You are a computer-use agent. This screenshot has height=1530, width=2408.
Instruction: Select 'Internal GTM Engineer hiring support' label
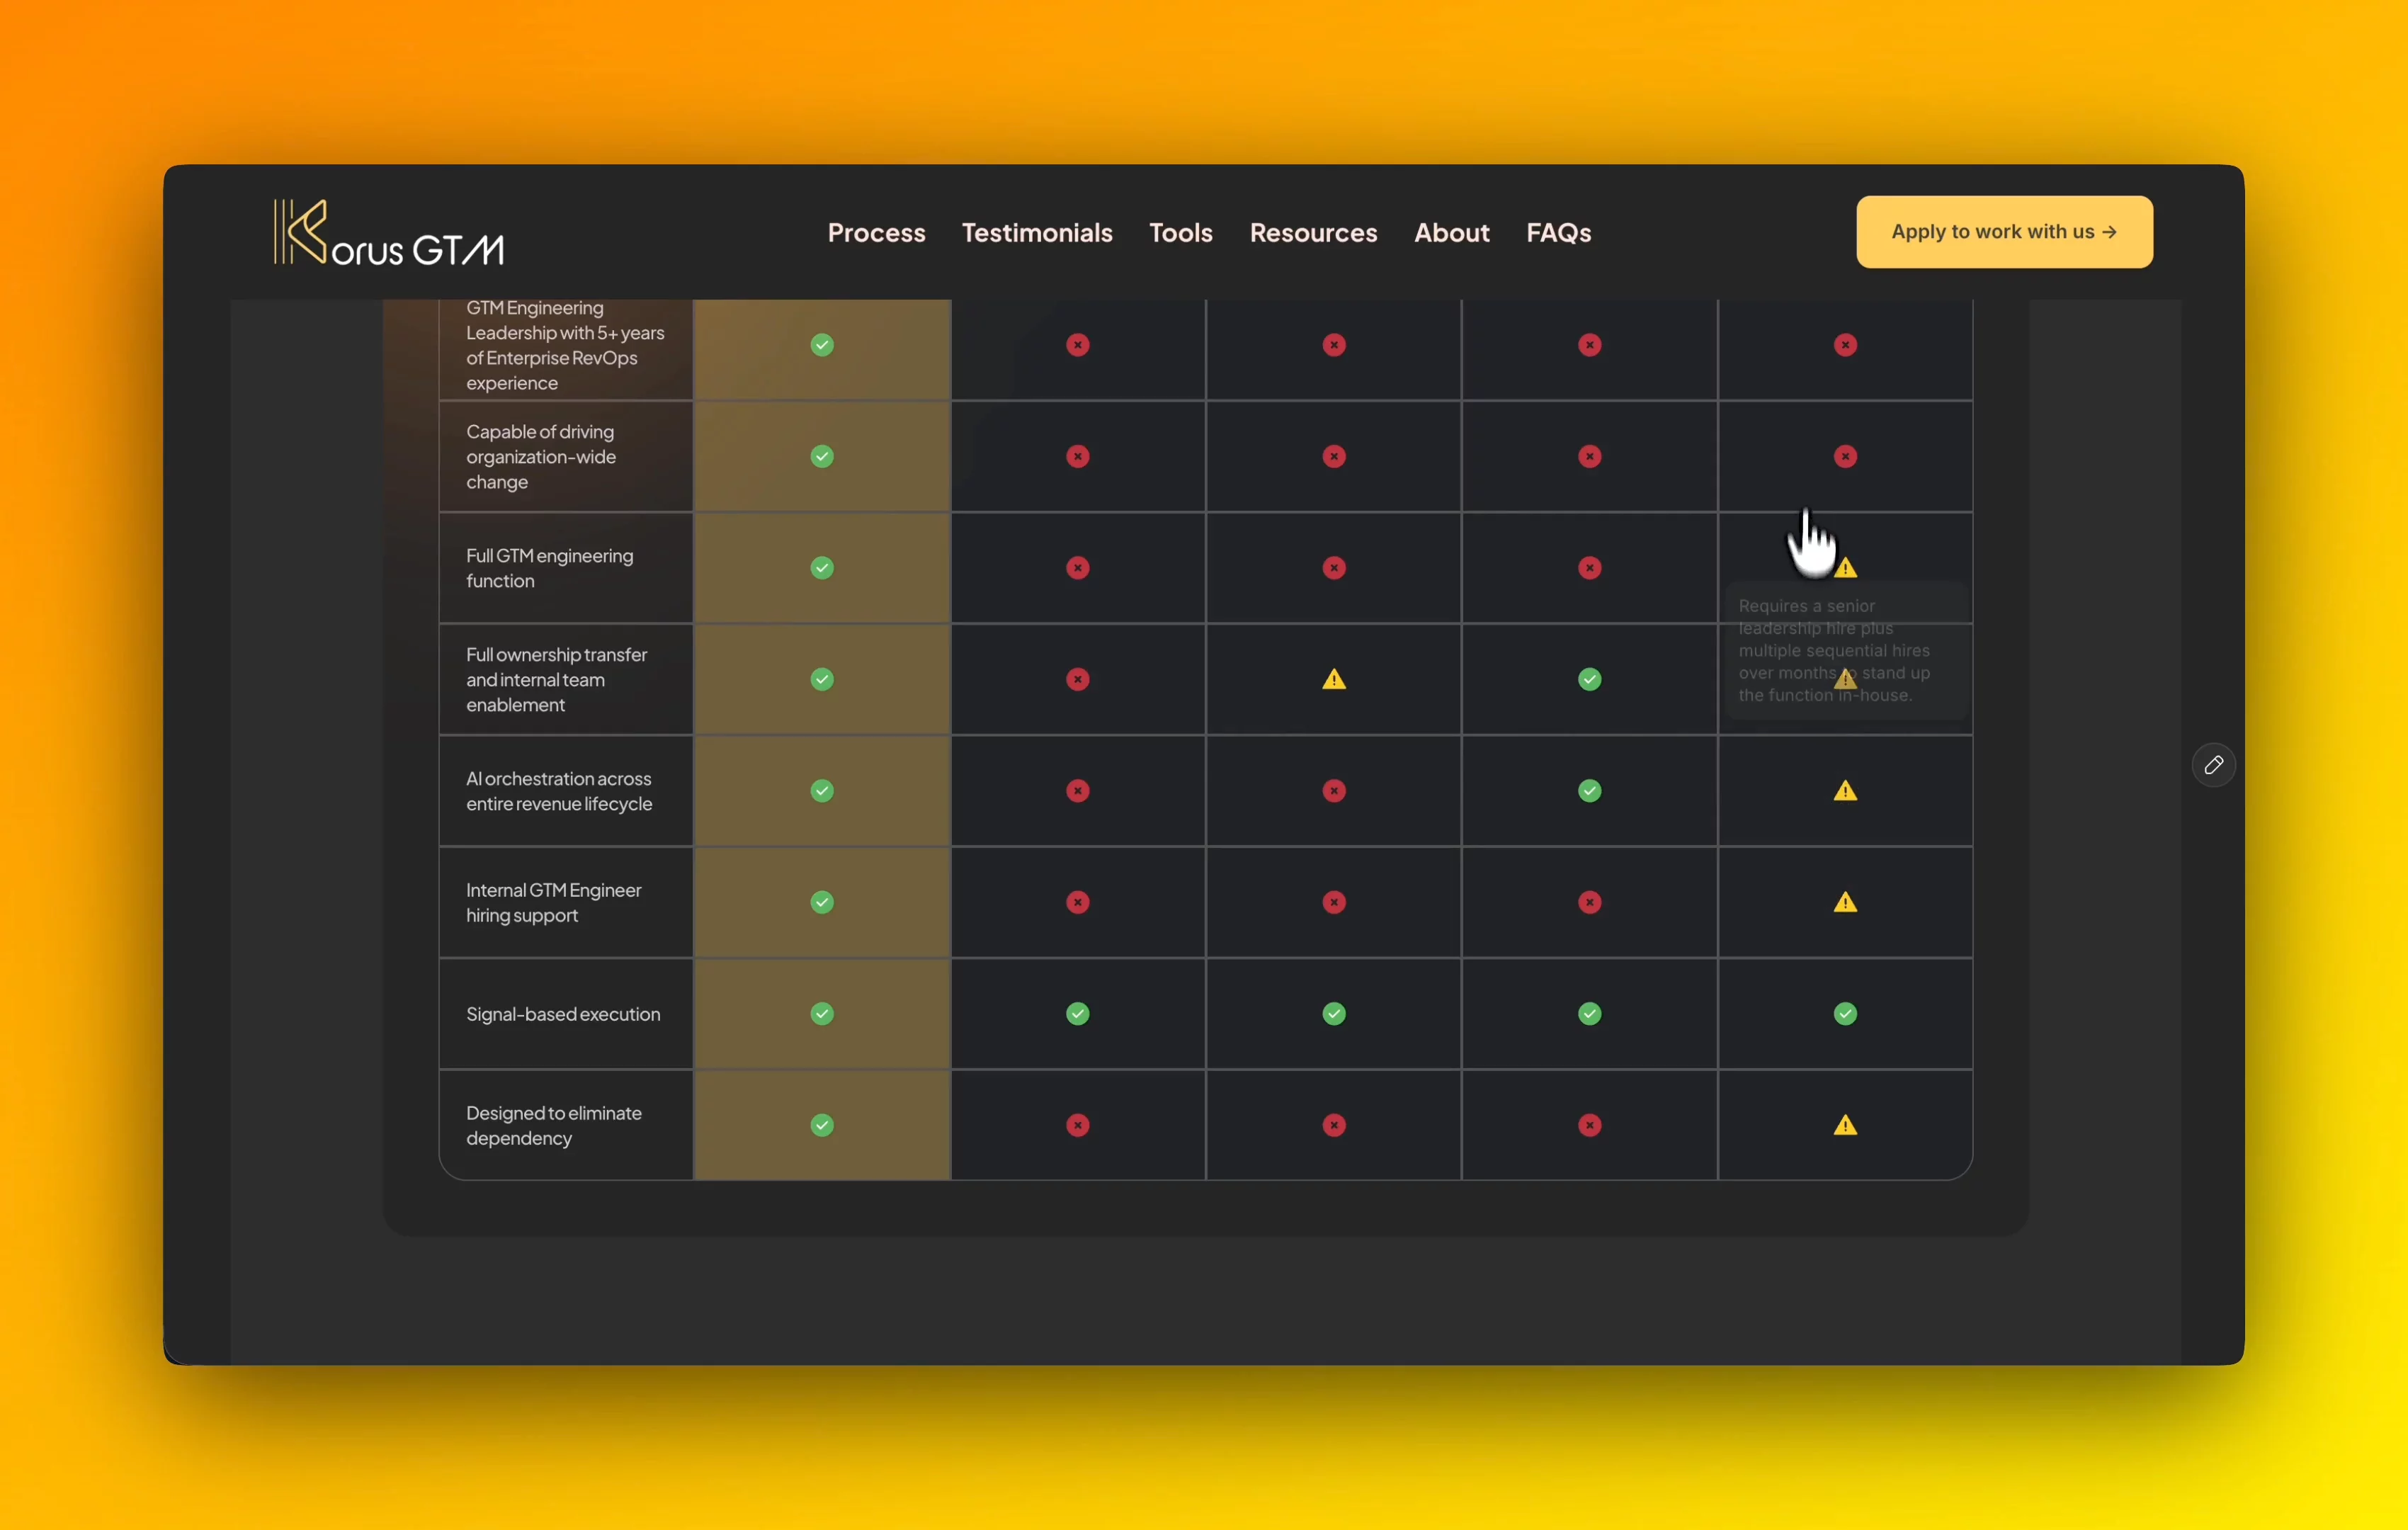point(553,903)
